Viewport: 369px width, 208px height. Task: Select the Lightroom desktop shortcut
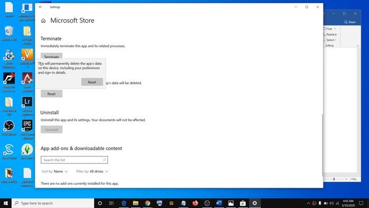click(x=27, y=106)
